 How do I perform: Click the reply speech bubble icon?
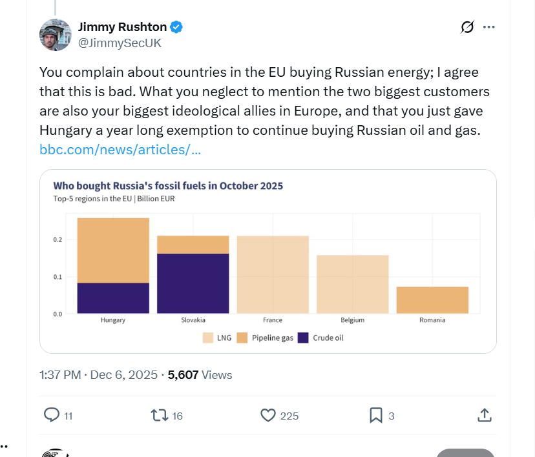tap(52, 416)
